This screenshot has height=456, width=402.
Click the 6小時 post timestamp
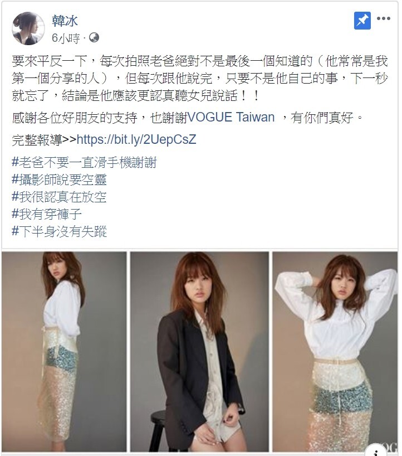pos(65,38)
